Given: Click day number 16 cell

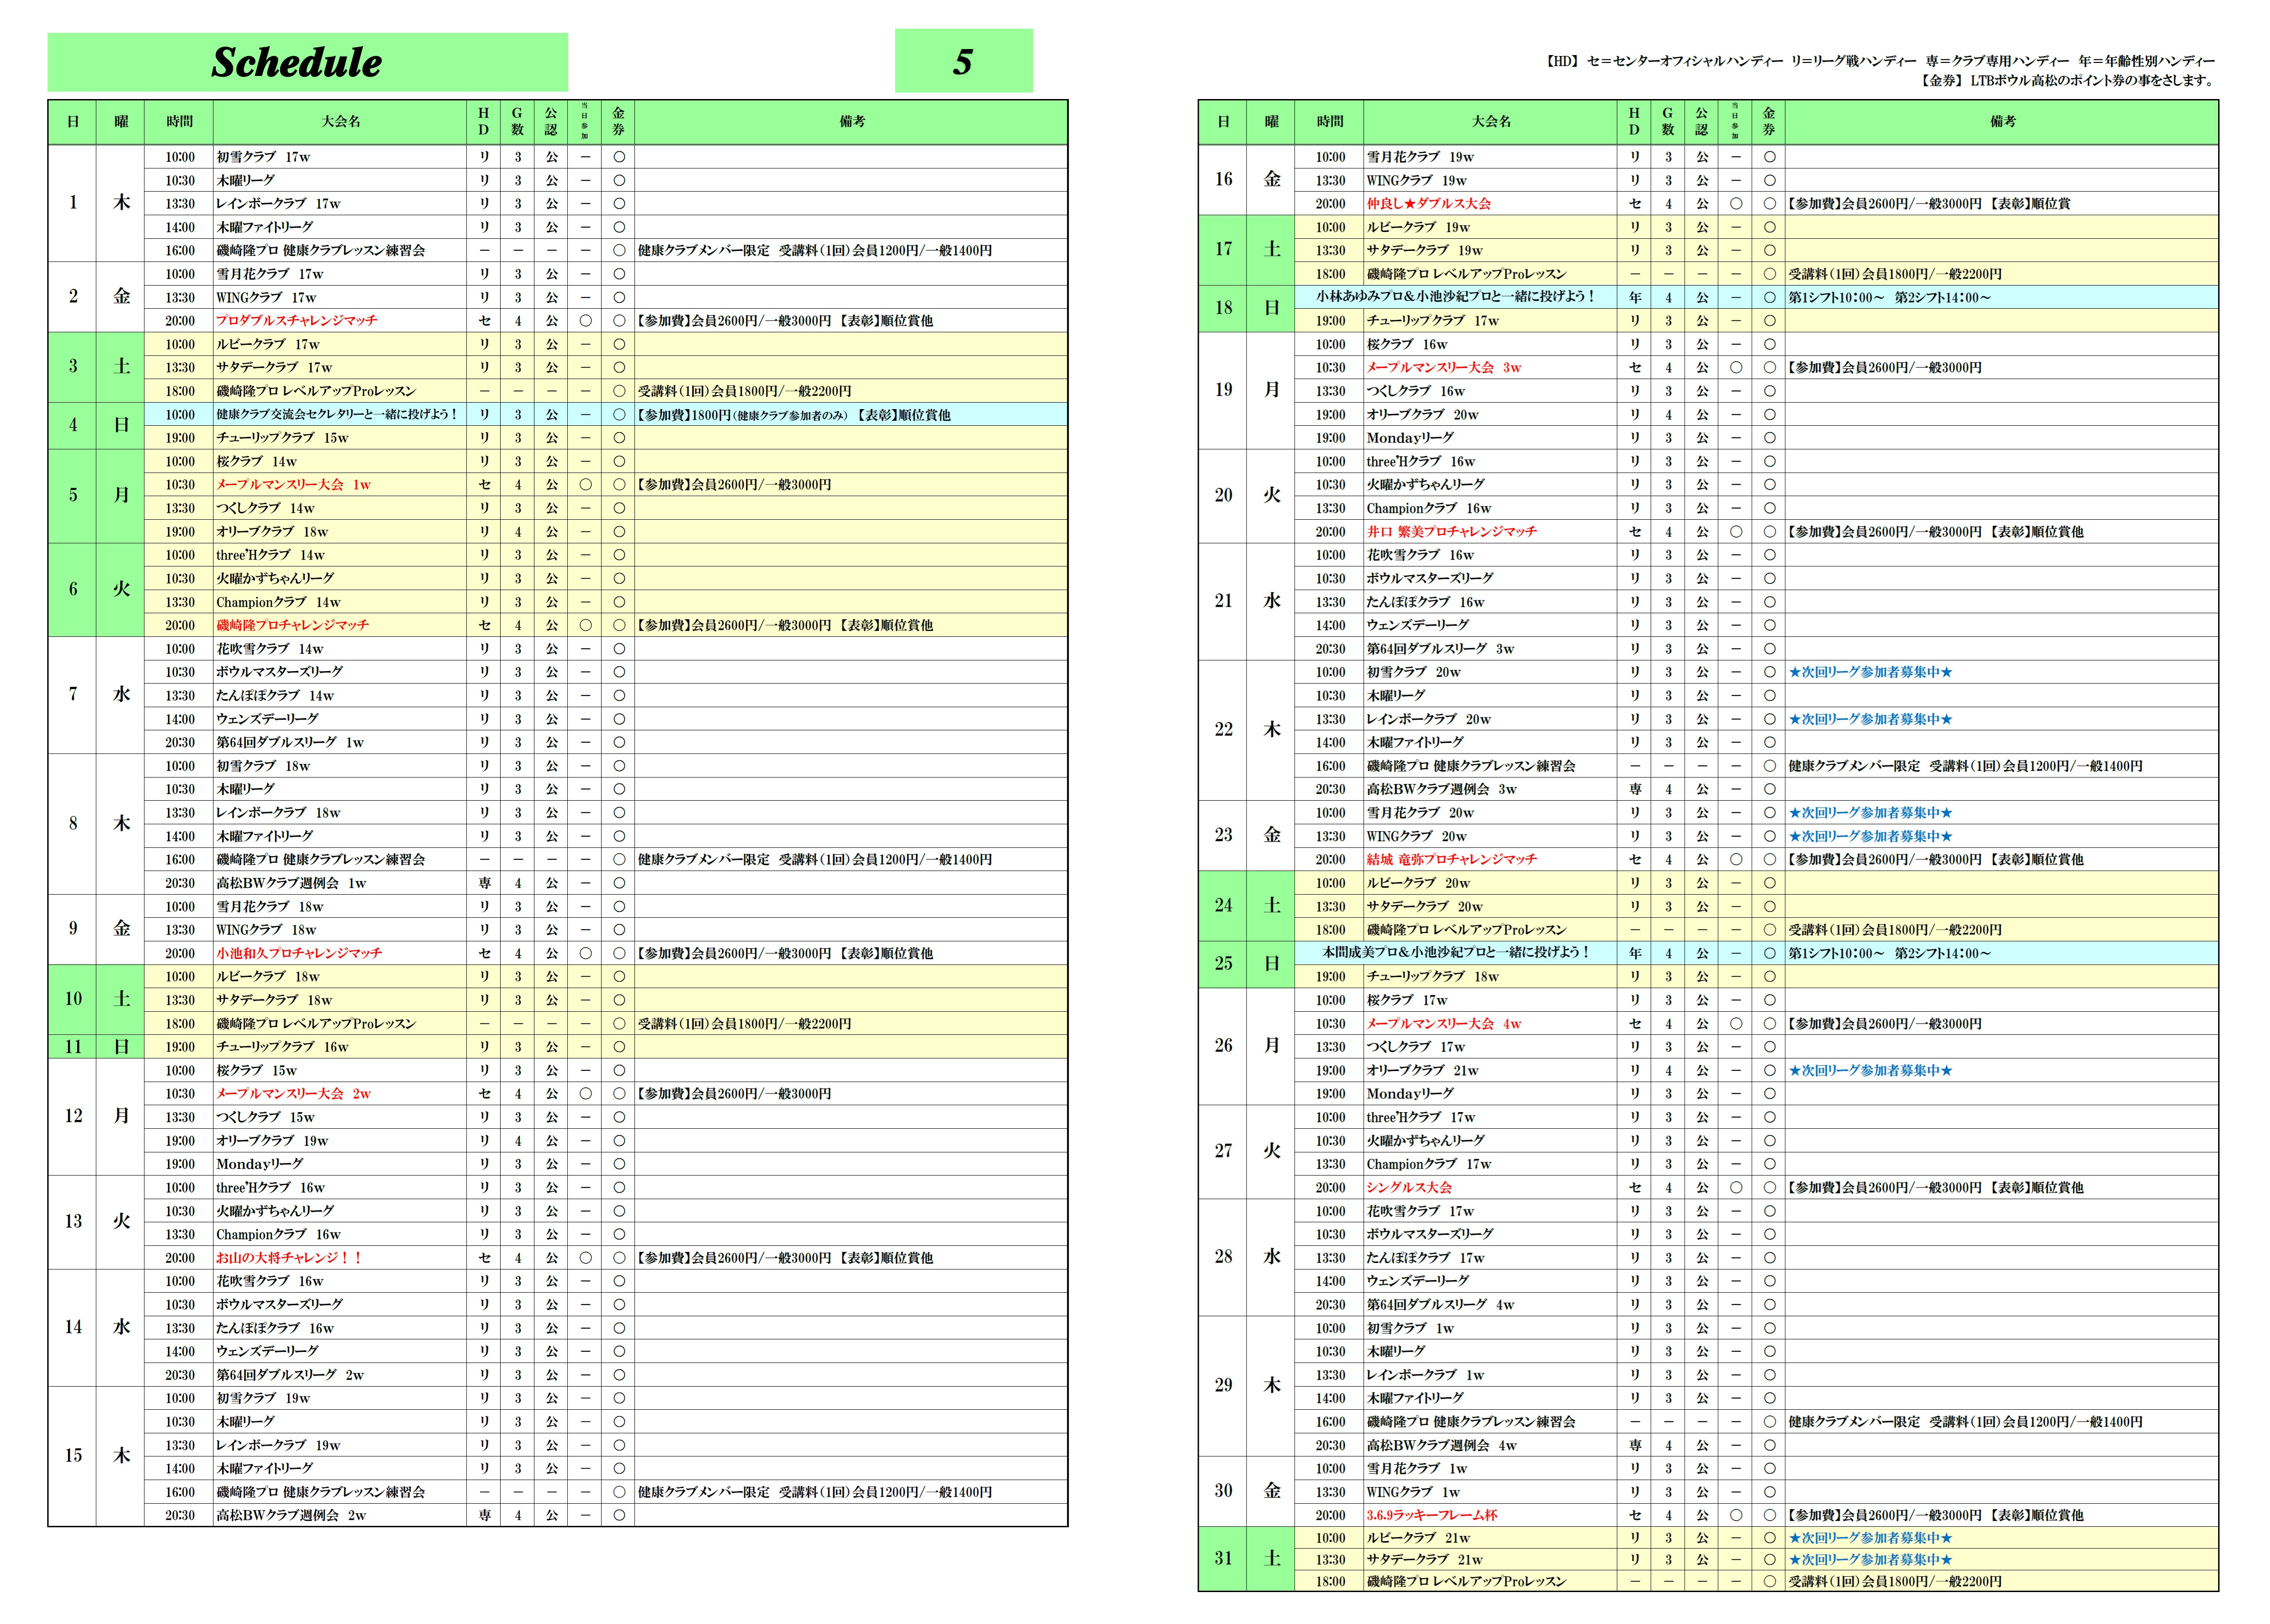Looking at the screenshot, I should click(1223, 180).
